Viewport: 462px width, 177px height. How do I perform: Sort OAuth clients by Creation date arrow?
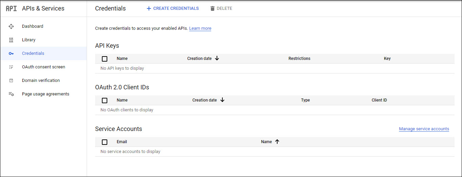(222, 100)
